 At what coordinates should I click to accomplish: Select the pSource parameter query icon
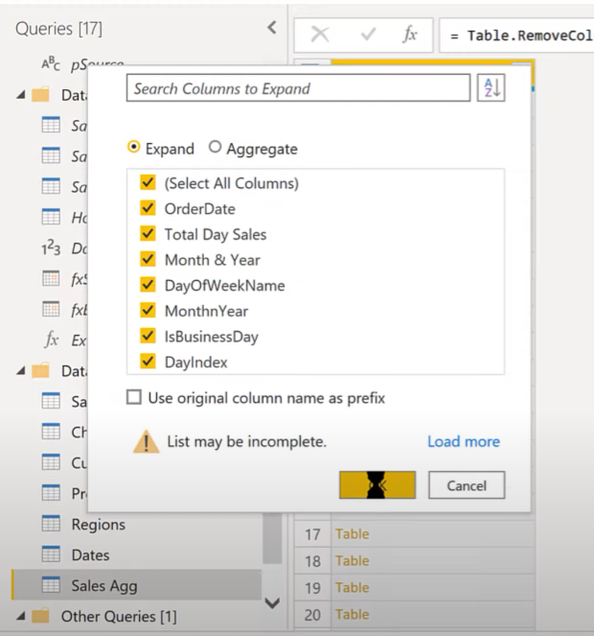pos(51,63)
